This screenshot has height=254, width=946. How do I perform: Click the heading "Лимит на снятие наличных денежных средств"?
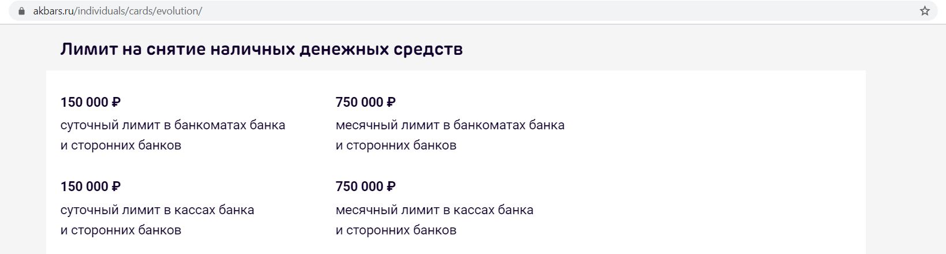(261, 50)
